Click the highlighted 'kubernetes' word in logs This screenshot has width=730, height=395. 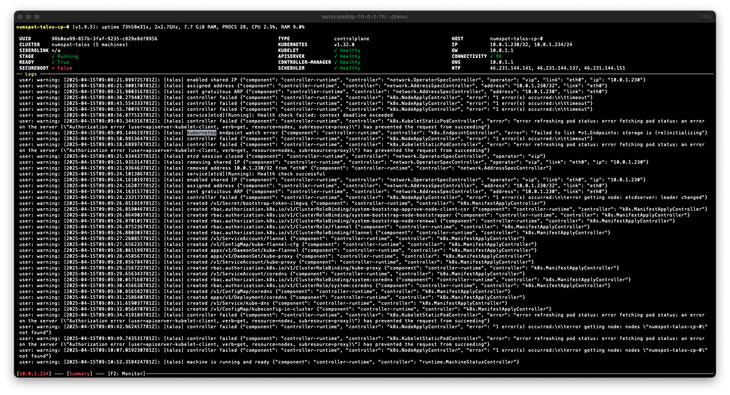coord(202,133)
